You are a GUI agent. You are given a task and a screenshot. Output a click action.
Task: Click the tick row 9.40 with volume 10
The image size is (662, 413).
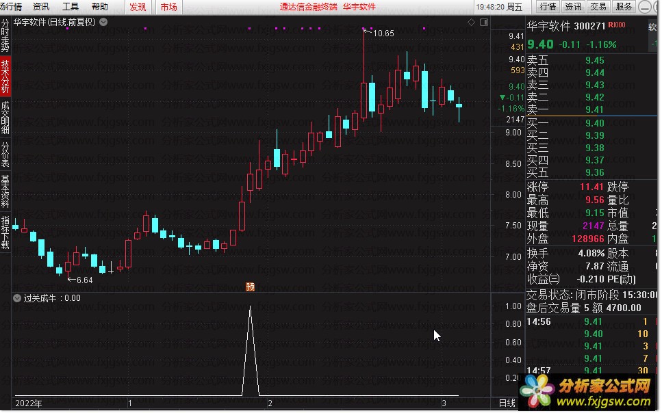point(591,334)
